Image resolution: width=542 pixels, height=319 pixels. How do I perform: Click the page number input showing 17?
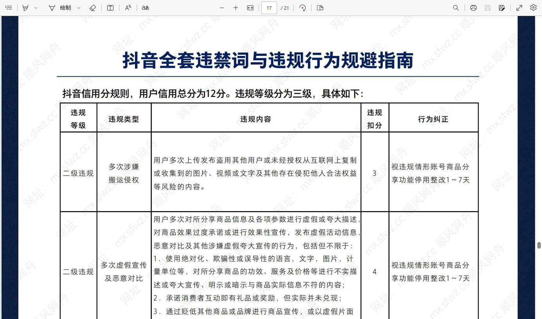(269, 7)
